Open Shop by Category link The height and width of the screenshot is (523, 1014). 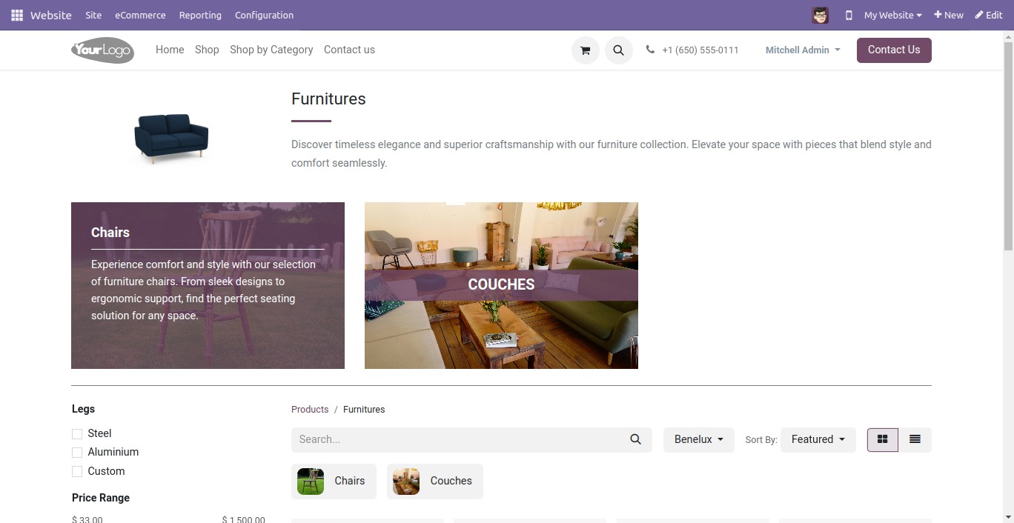(x=271, y=50)
